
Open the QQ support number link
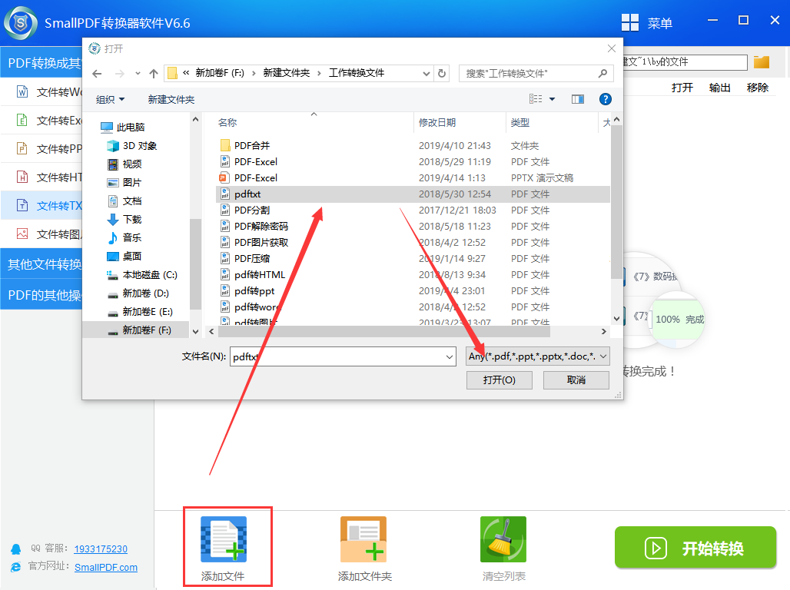click(101, 549)
